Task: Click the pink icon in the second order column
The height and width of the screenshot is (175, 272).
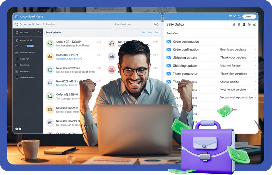Action: click(112, 70)
